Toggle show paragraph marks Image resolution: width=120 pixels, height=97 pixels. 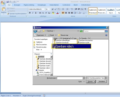coord(85,9)
